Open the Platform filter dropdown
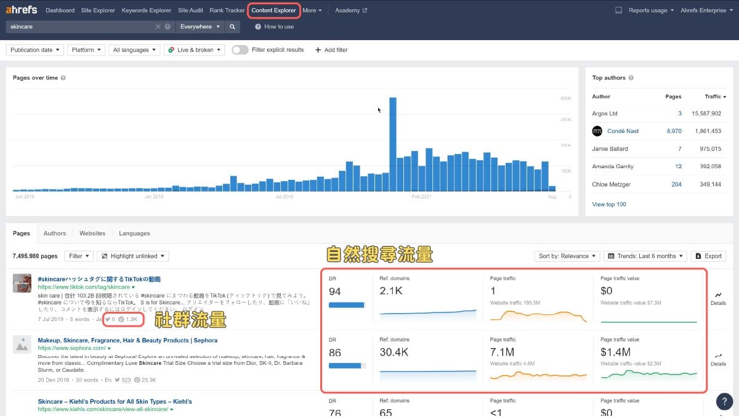739x419 pixels. click(86, 50)
